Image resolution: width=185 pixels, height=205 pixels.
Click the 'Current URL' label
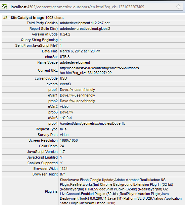point(48,70)
